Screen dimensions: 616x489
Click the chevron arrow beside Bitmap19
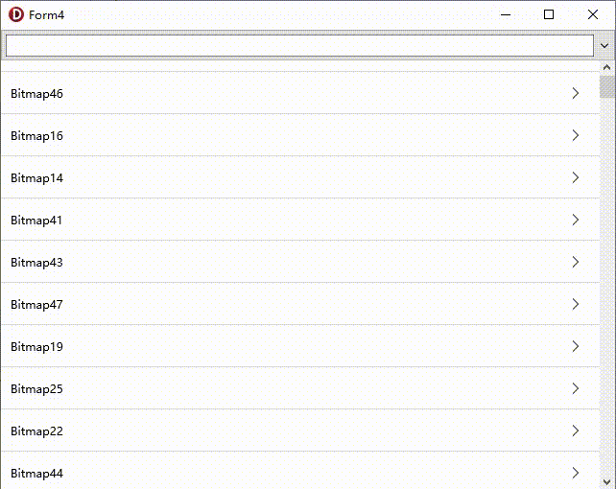coord(576,346)
